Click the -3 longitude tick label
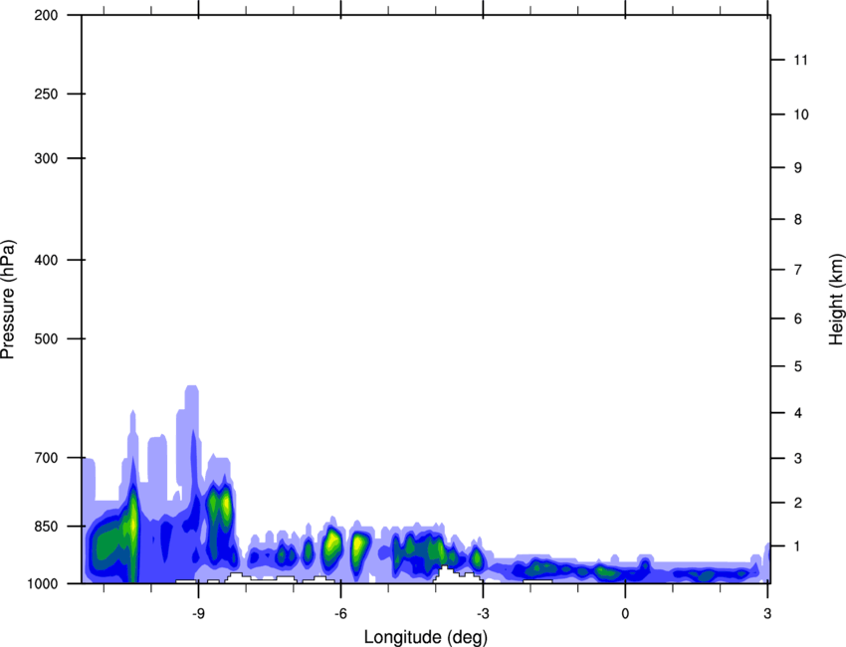 tap(483, 613)
